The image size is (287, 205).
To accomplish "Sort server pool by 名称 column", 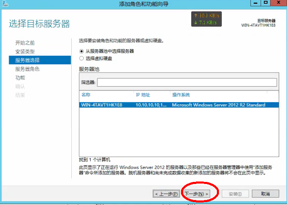I will [106, 94].
